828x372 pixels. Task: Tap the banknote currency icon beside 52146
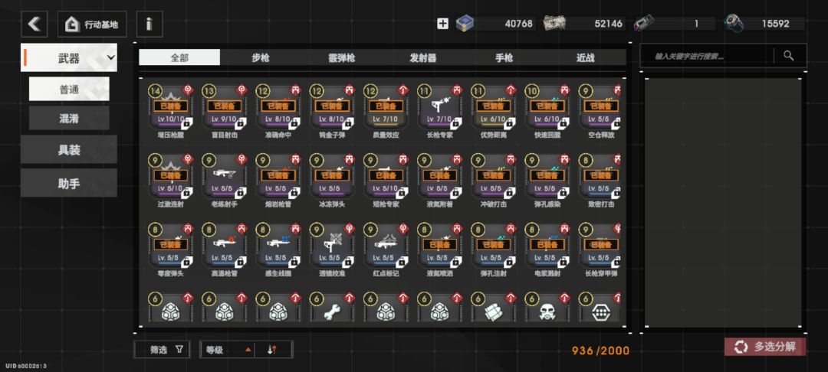[554, 23]
